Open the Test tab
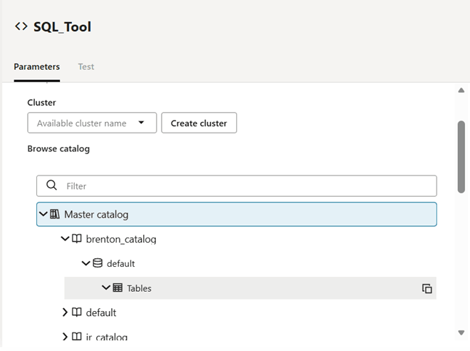Screen dimensions: 470x351 pyautogui.click(x=86, y=66)
